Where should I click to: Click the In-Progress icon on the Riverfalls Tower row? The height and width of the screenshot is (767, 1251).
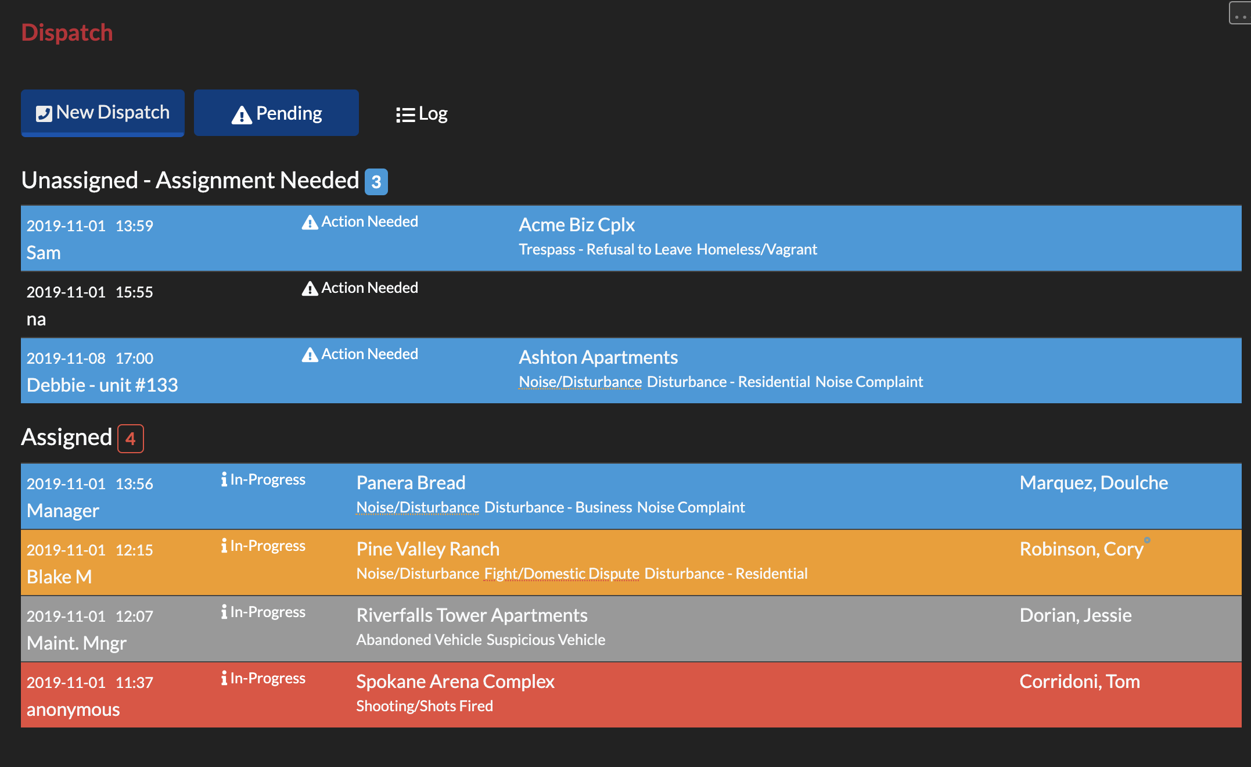[x=224, y=612]
